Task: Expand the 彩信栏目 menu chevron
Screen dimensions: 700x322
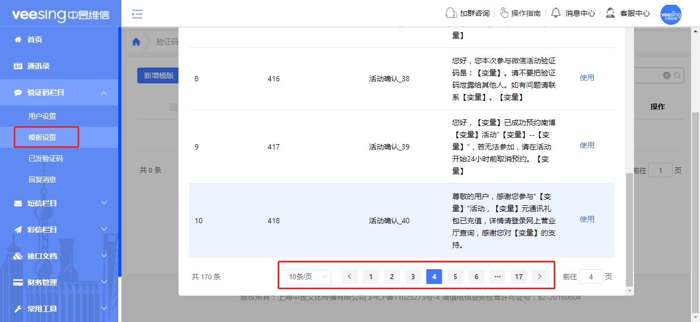Action: (104, 229)
